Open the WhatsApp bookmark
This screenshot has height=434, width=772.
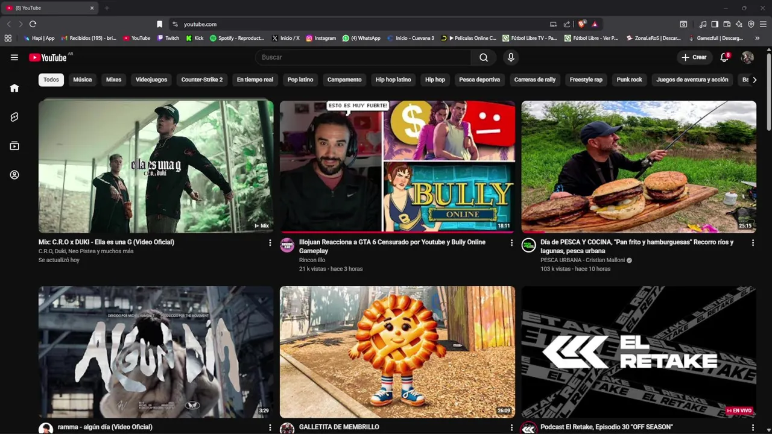point(361,38)
